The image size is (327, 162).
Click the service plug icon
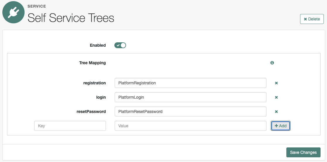coord(13,12)
